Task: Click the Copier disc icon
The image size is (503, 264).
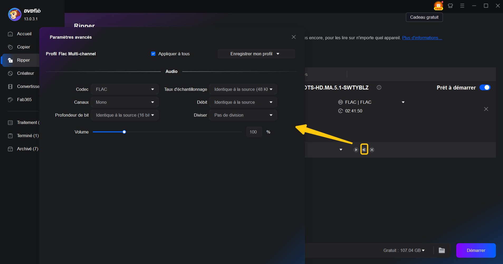Action: pos(10,47)
